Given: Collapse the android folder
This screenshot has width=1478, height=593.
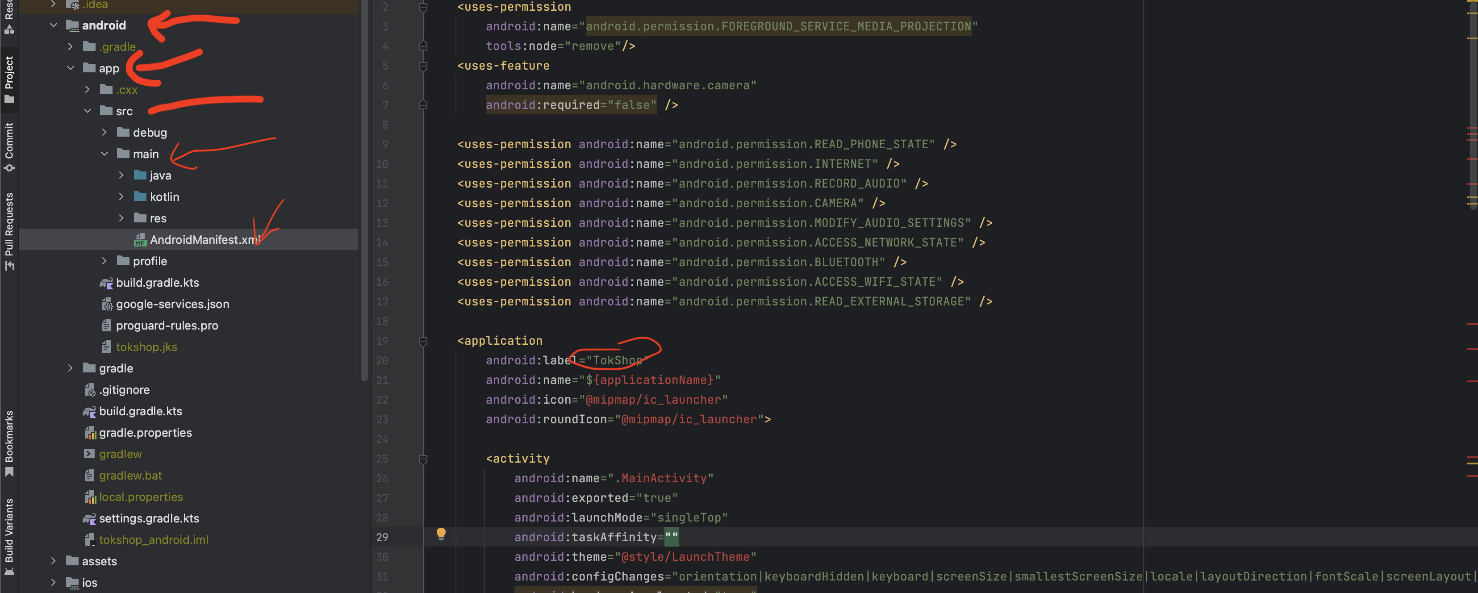Looking at the screenshot, I should pos(54,25).
